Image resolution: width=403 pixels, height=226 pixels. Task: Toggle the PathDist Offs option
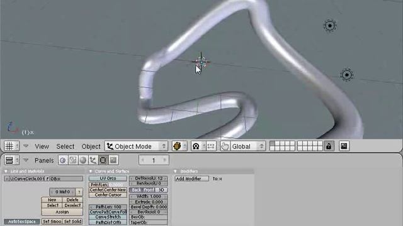[108, 222]
